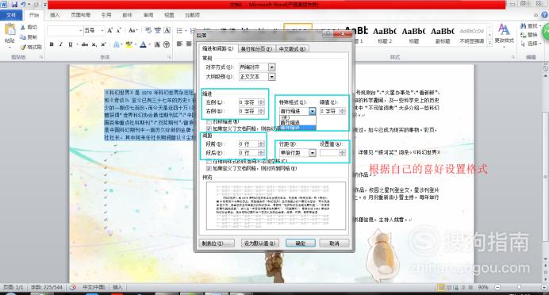Click the Underline formatting icon
The image size is (549, 295).
[71, 44]
